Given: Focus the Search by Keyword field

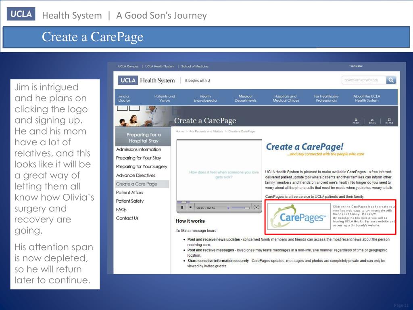Looking at the screenshot, I should pyautogui.click(x=364, y=80).
